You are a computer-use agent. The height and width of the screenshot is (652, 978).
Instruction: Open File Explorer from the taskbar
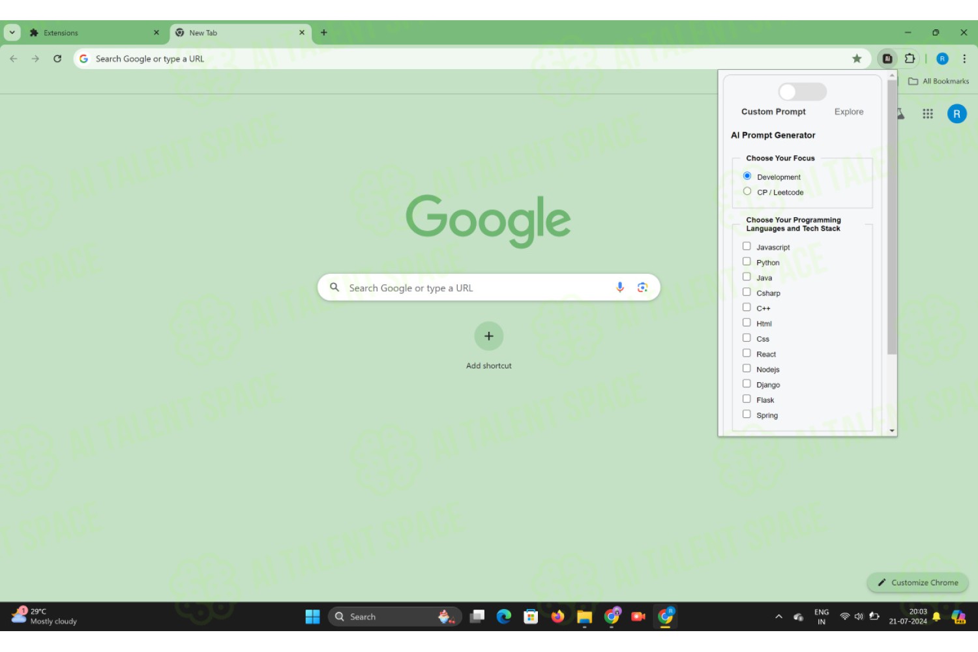click(584, 617)
